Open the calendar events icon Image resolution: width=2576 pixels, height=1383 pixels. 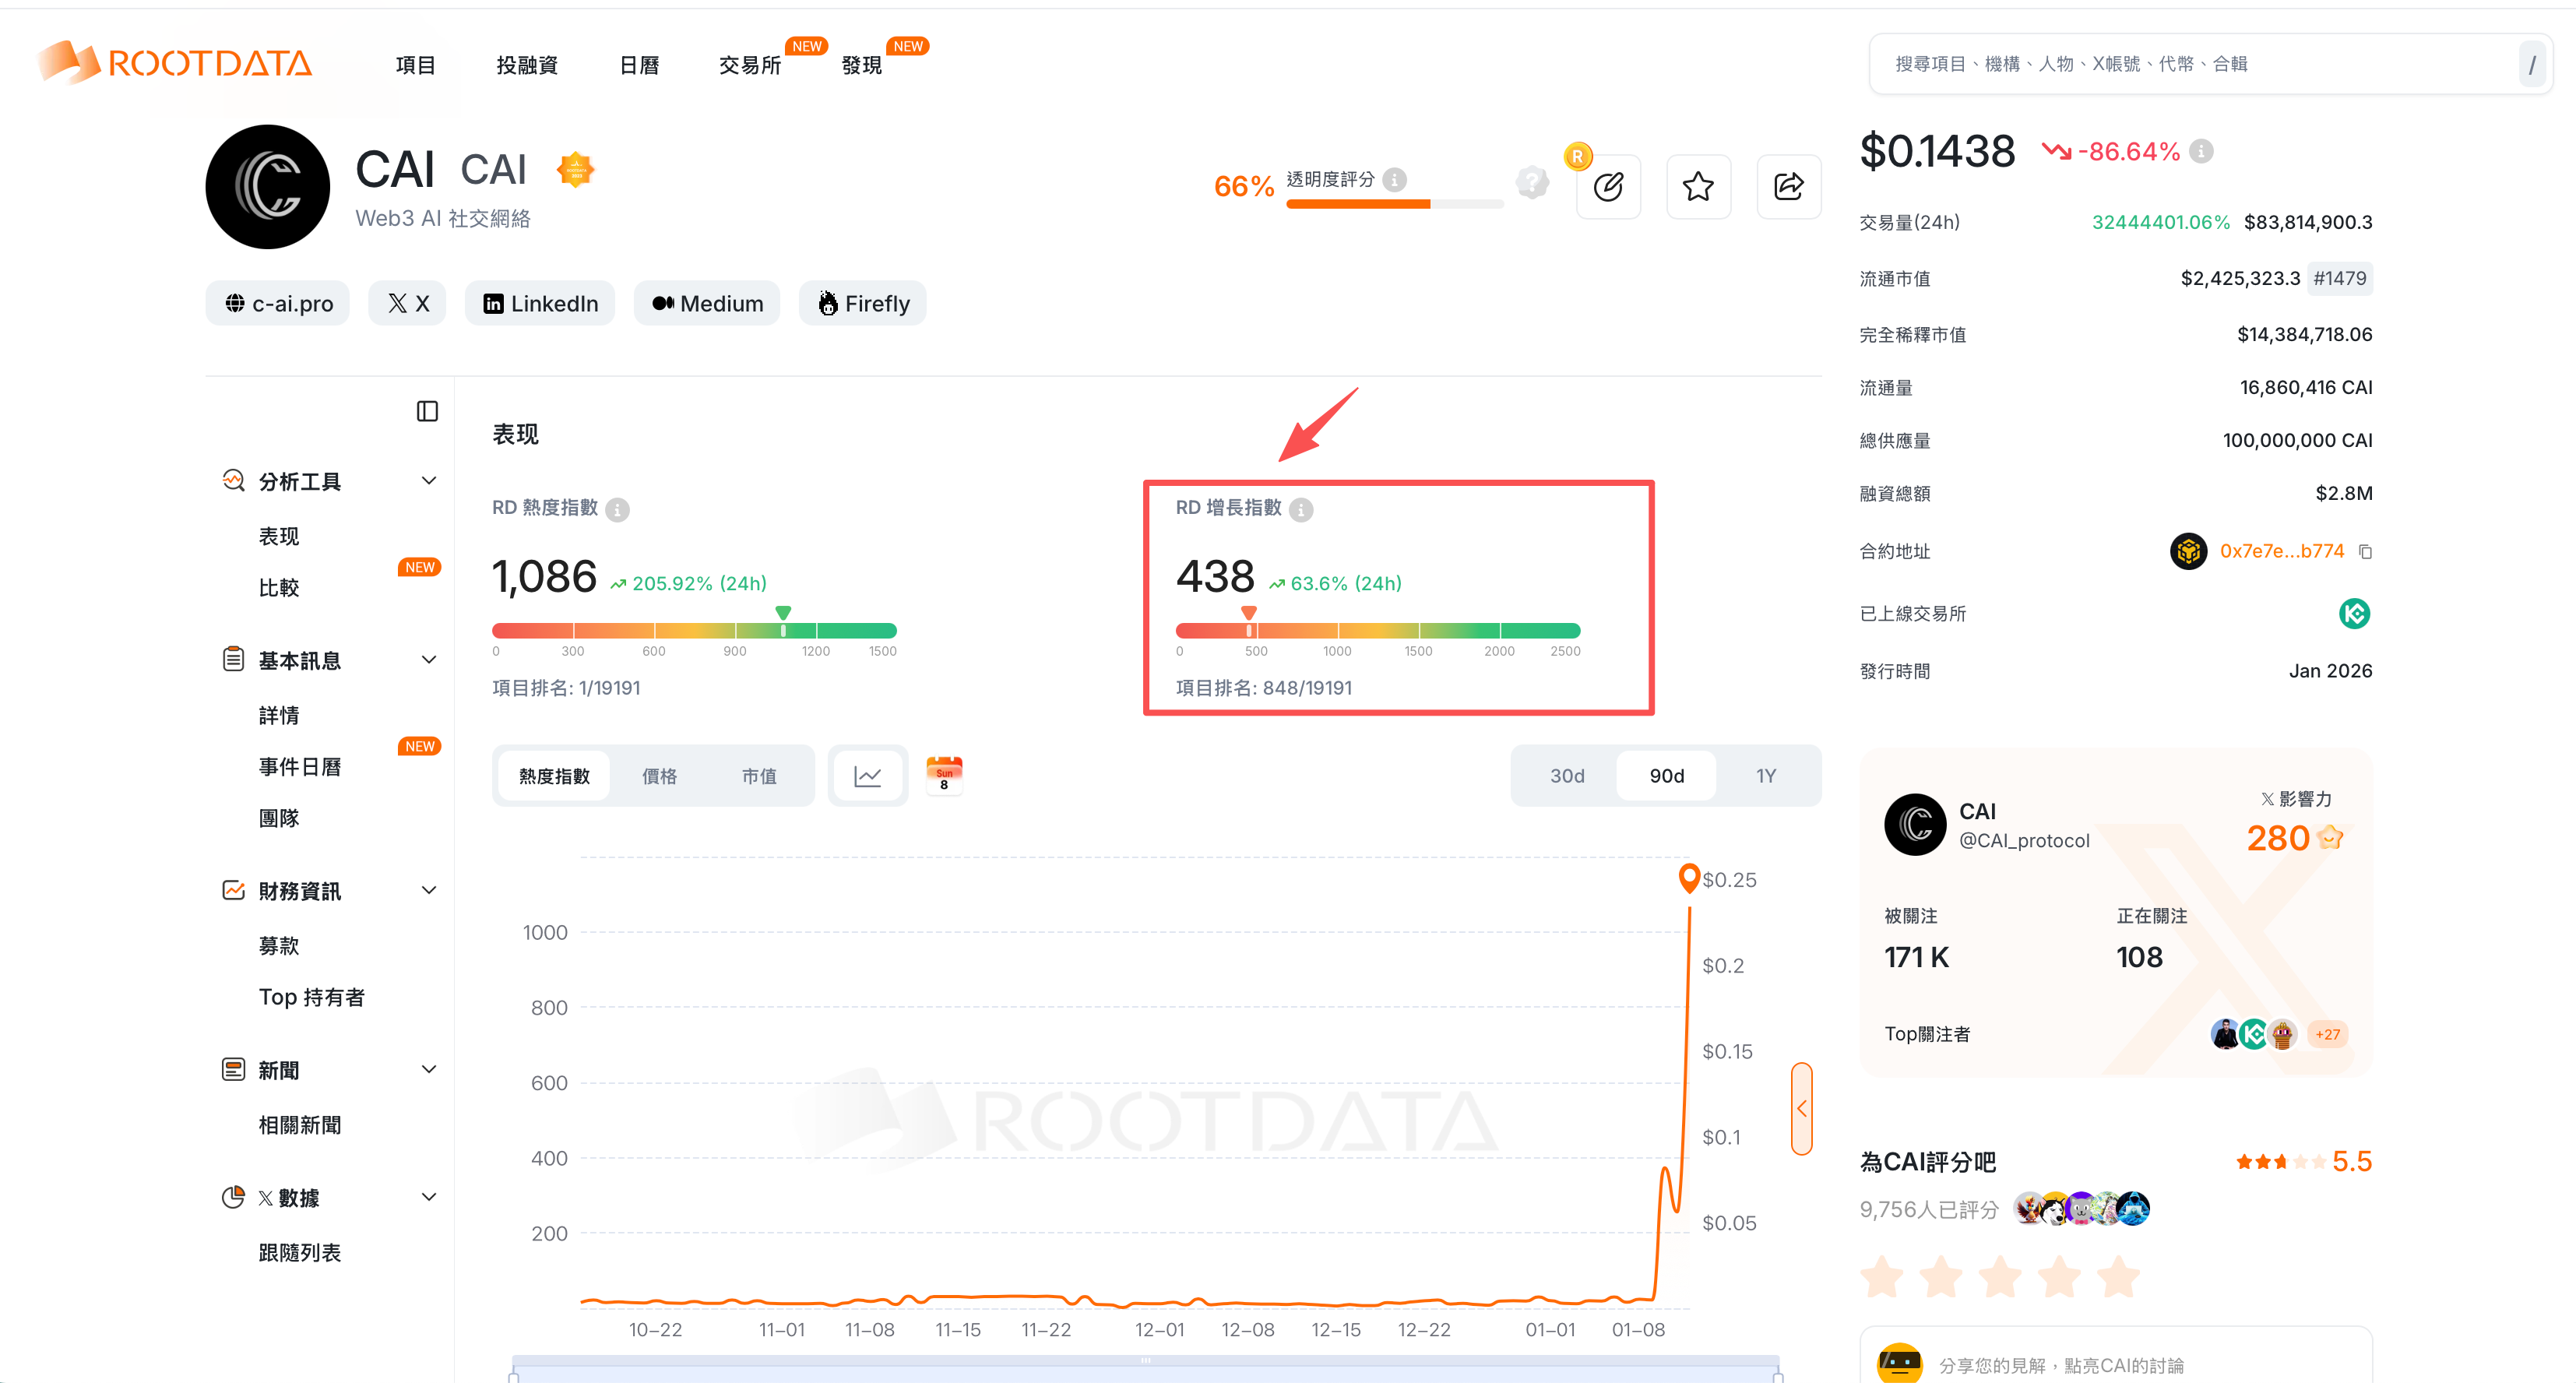(943, 775)
